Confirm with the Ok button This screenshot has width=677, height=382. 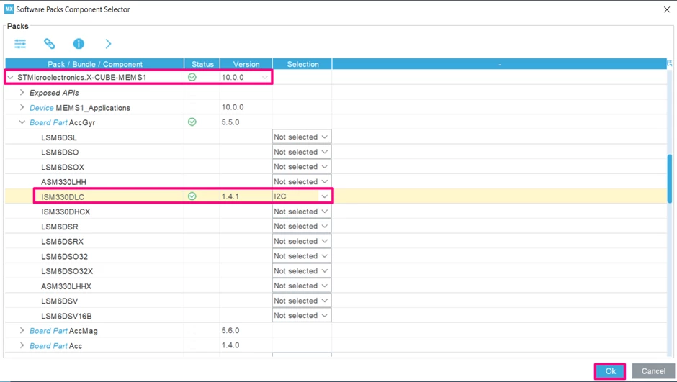pyautogui.click(x=610, y=370)
